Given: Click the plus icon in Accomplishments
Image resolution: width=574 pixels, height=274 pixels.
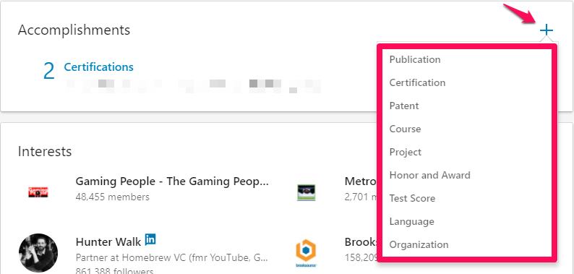Looking at the screenshot, I should [x=547, y=30].
